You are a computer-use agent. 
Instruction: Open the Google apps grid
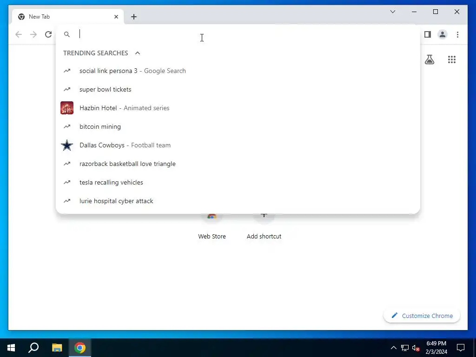click(x=452, y=59)
